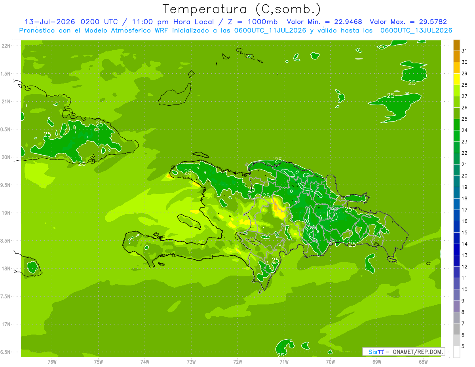Click the legend label "29"
475x367 pixels.
pyautogui.click(x=465, y=74)
